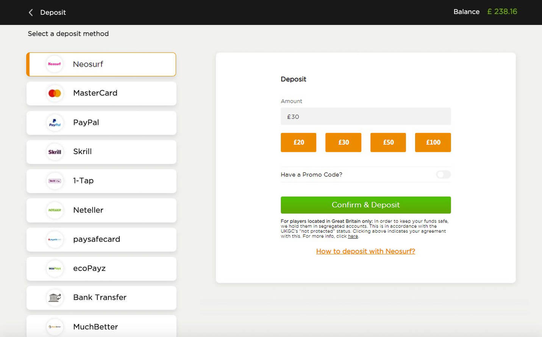Click the MuchBetter logo icon
Image resolution: width=542 pixels, height=337 pixels.
pyautogui.click(x=55, y=327)
